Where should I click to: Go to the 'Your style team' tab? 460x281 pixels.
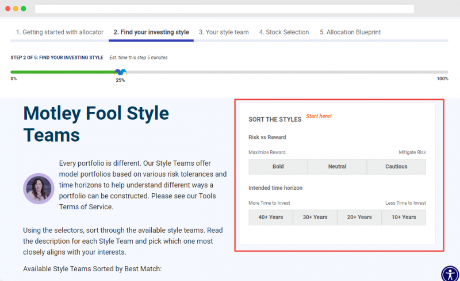pos(224,32)
